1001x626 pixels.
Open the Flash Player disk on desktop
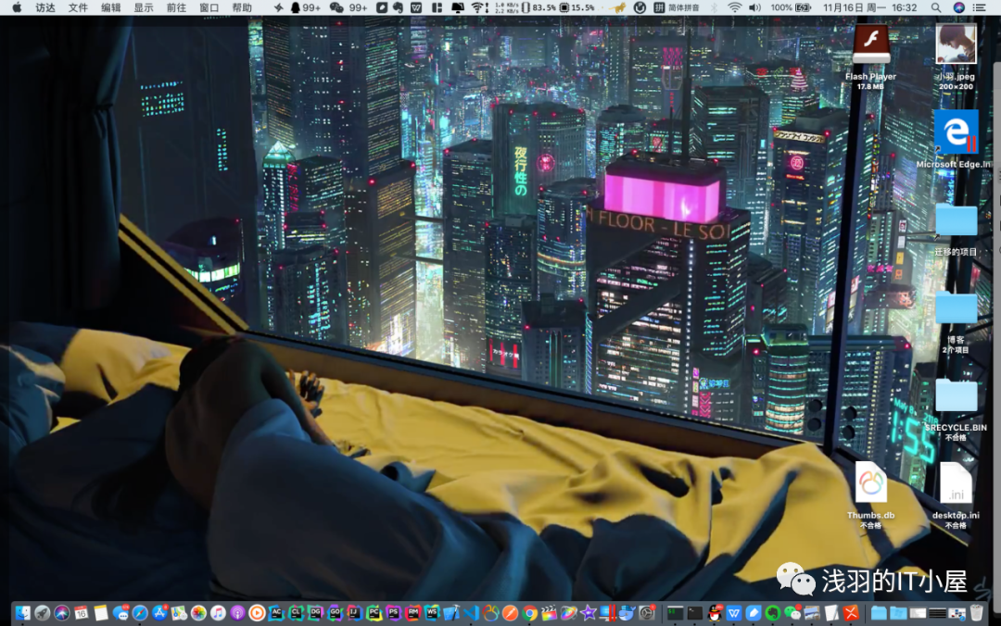click(x=870, y=44)
